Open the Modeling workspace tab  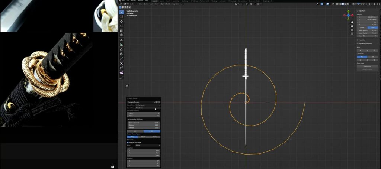pyautogui.click(x=176, y=1)
